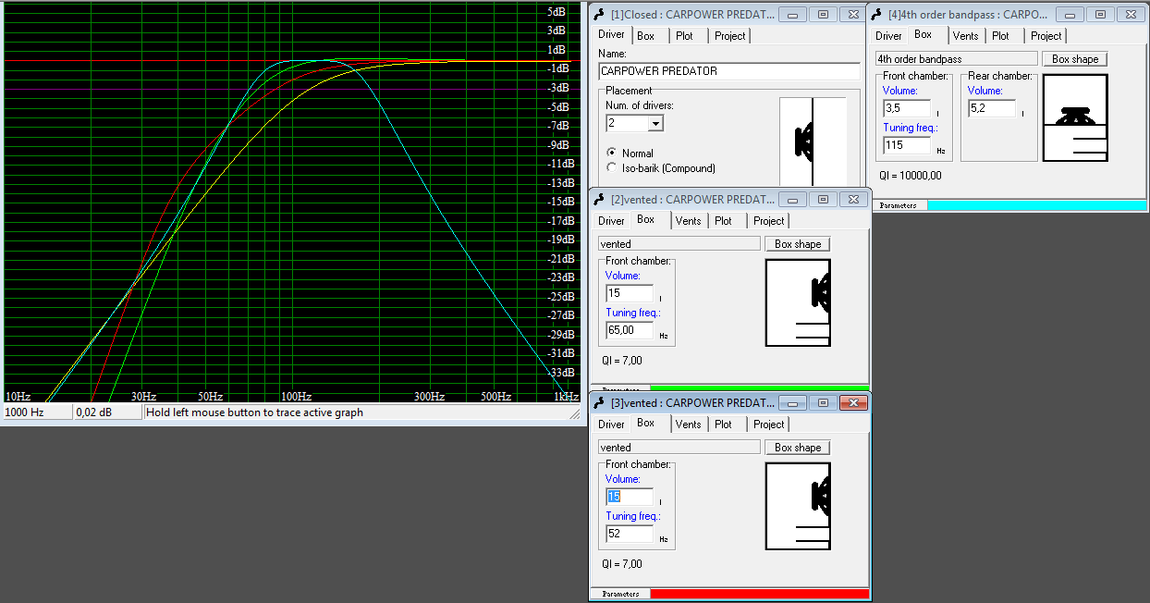This screenshot has width=1150, height=603.
Task: Click the wrench icon of the [2]vented window
Action: pos(601,200)
